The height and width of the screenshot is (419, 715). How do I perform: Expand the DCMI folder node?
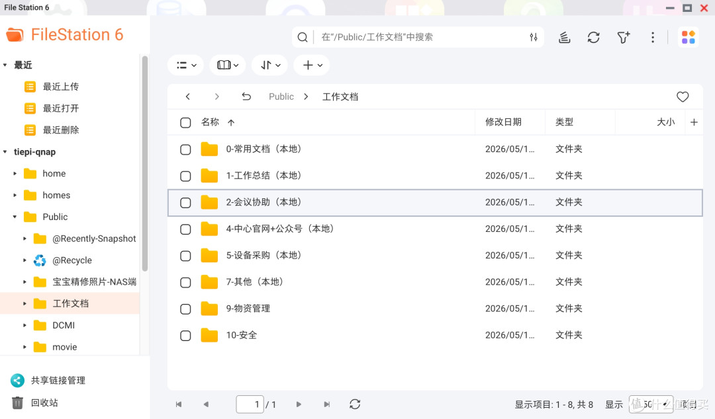point(24,325)
